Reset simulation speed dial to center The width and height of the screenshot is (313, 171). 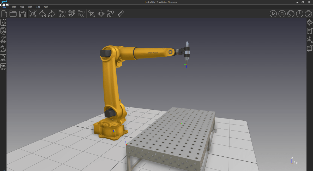pyautogui.click(x=299, y=14)
